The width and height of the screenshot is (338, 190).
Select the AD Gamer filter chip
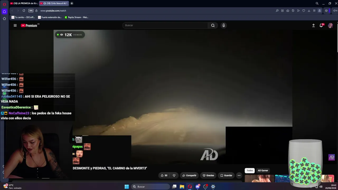point(263,170)
